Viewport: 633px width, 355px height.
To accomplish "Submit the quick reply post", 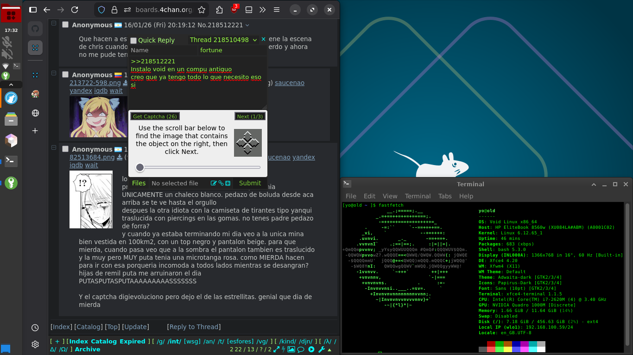I will (250, 183).
